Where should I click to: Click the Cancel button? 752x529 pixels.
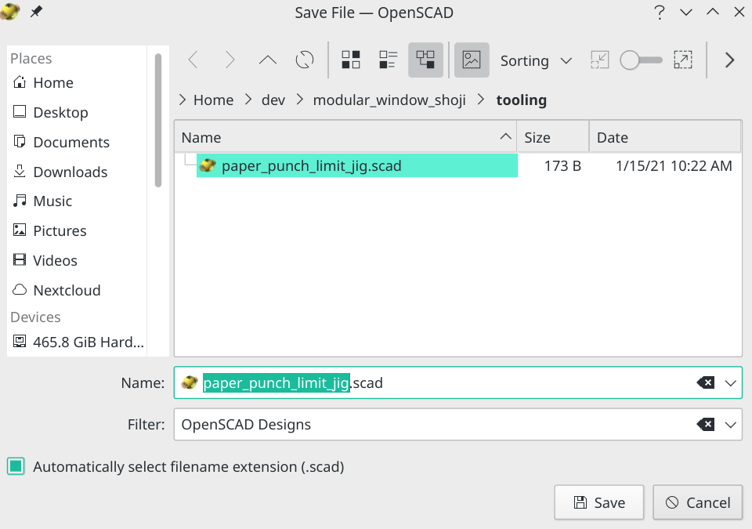coord(697,502)
